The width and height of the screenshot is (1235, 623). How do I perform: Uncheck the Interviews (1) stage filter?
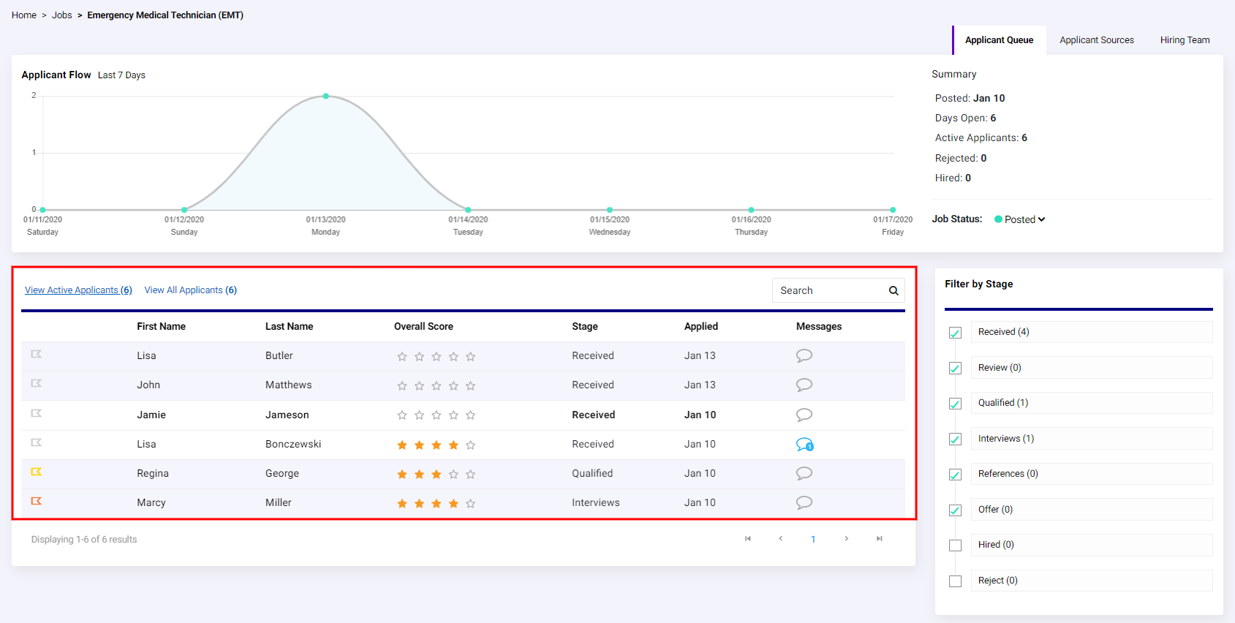tap(955, 439)
